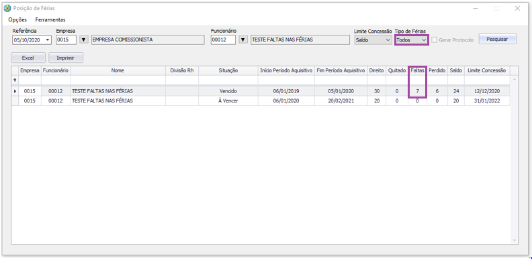
Task: Sort by Início Período Aquisitivo header
Action: [286, 71]
